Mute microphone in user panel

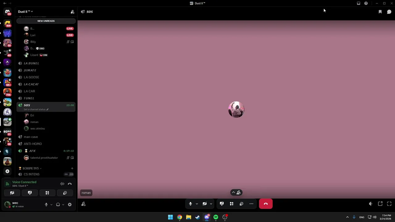(46, 204)
